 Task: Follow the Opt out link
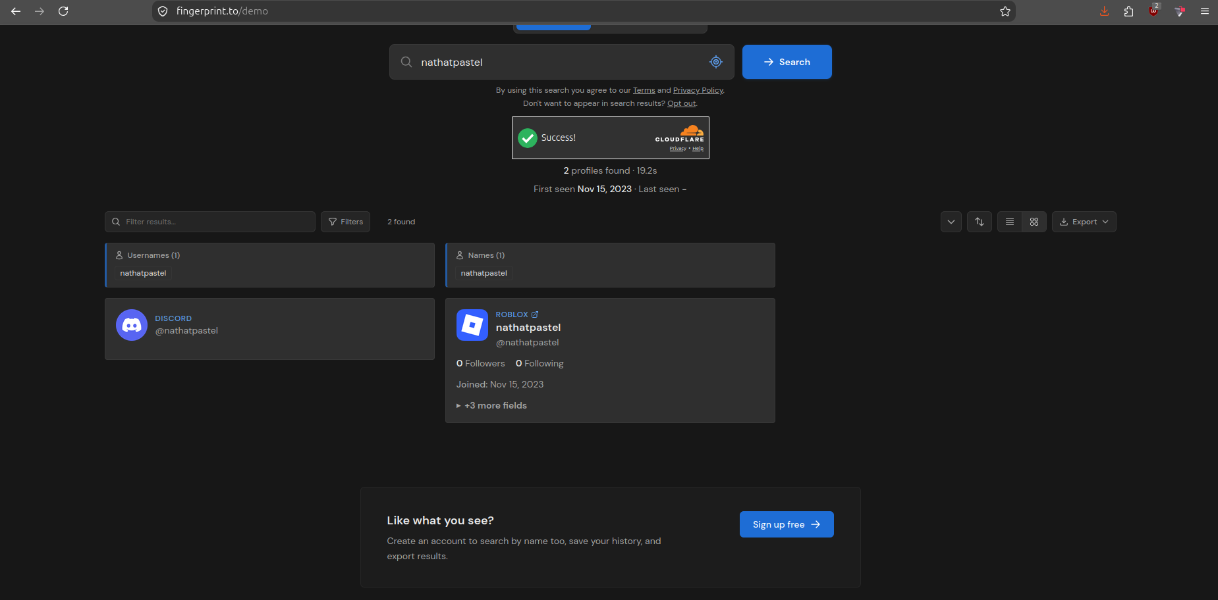682,103
